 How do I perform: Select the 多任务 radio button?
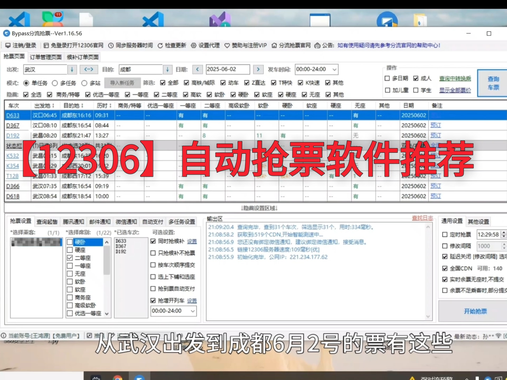coord(55,83)
